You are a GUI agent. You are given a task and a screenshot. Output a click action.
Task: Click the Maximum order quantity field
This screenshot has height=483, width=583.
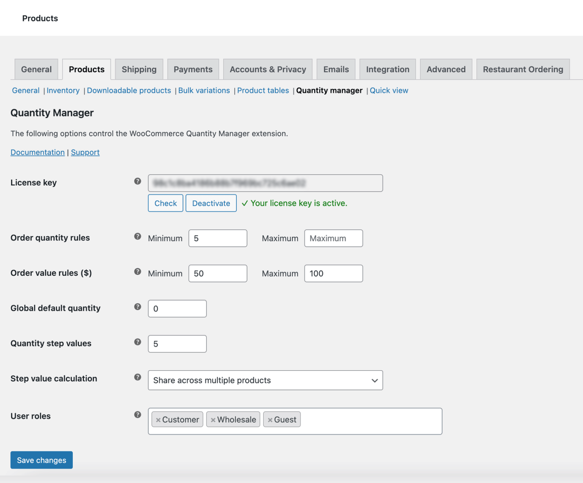[x=333, y=238]
